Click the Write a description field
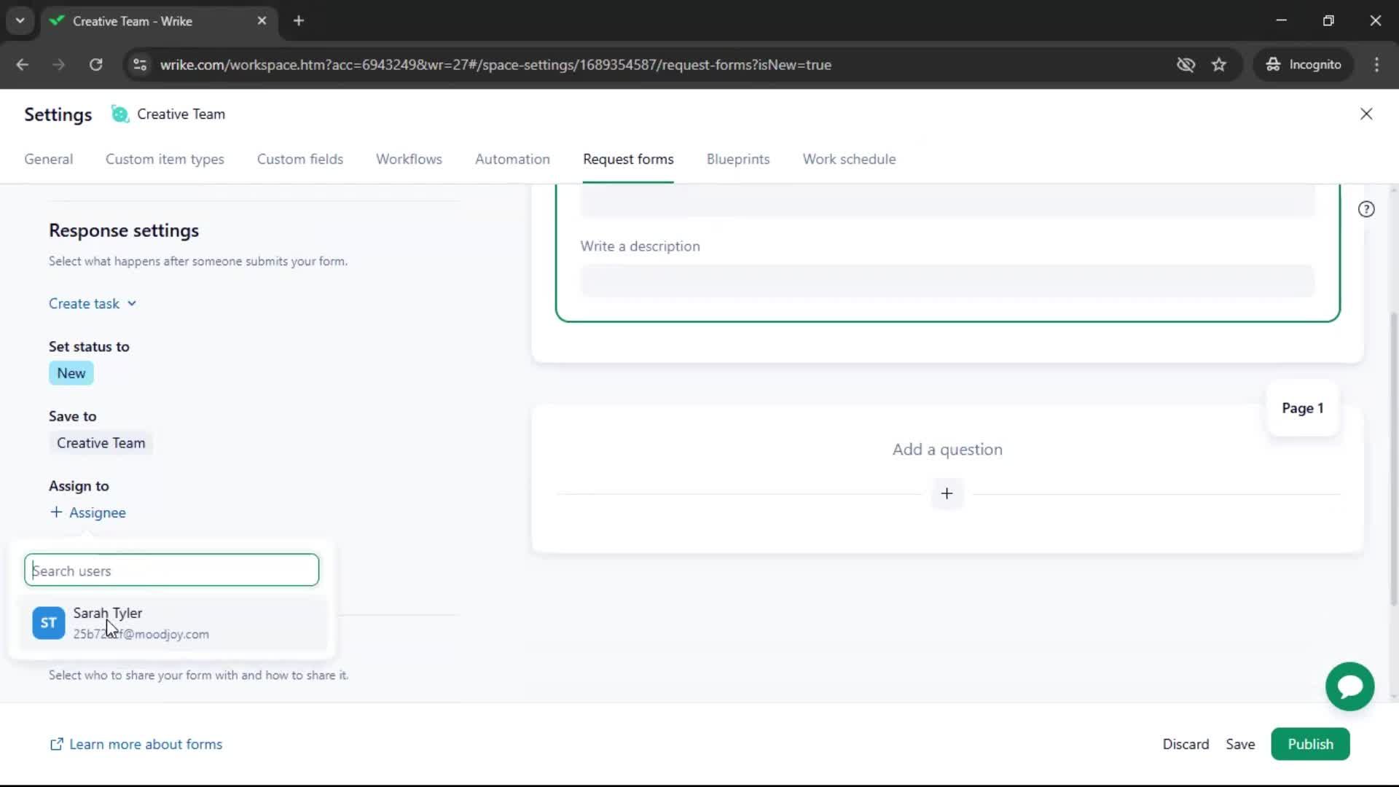1399x787 pixels. click(947, 281)
